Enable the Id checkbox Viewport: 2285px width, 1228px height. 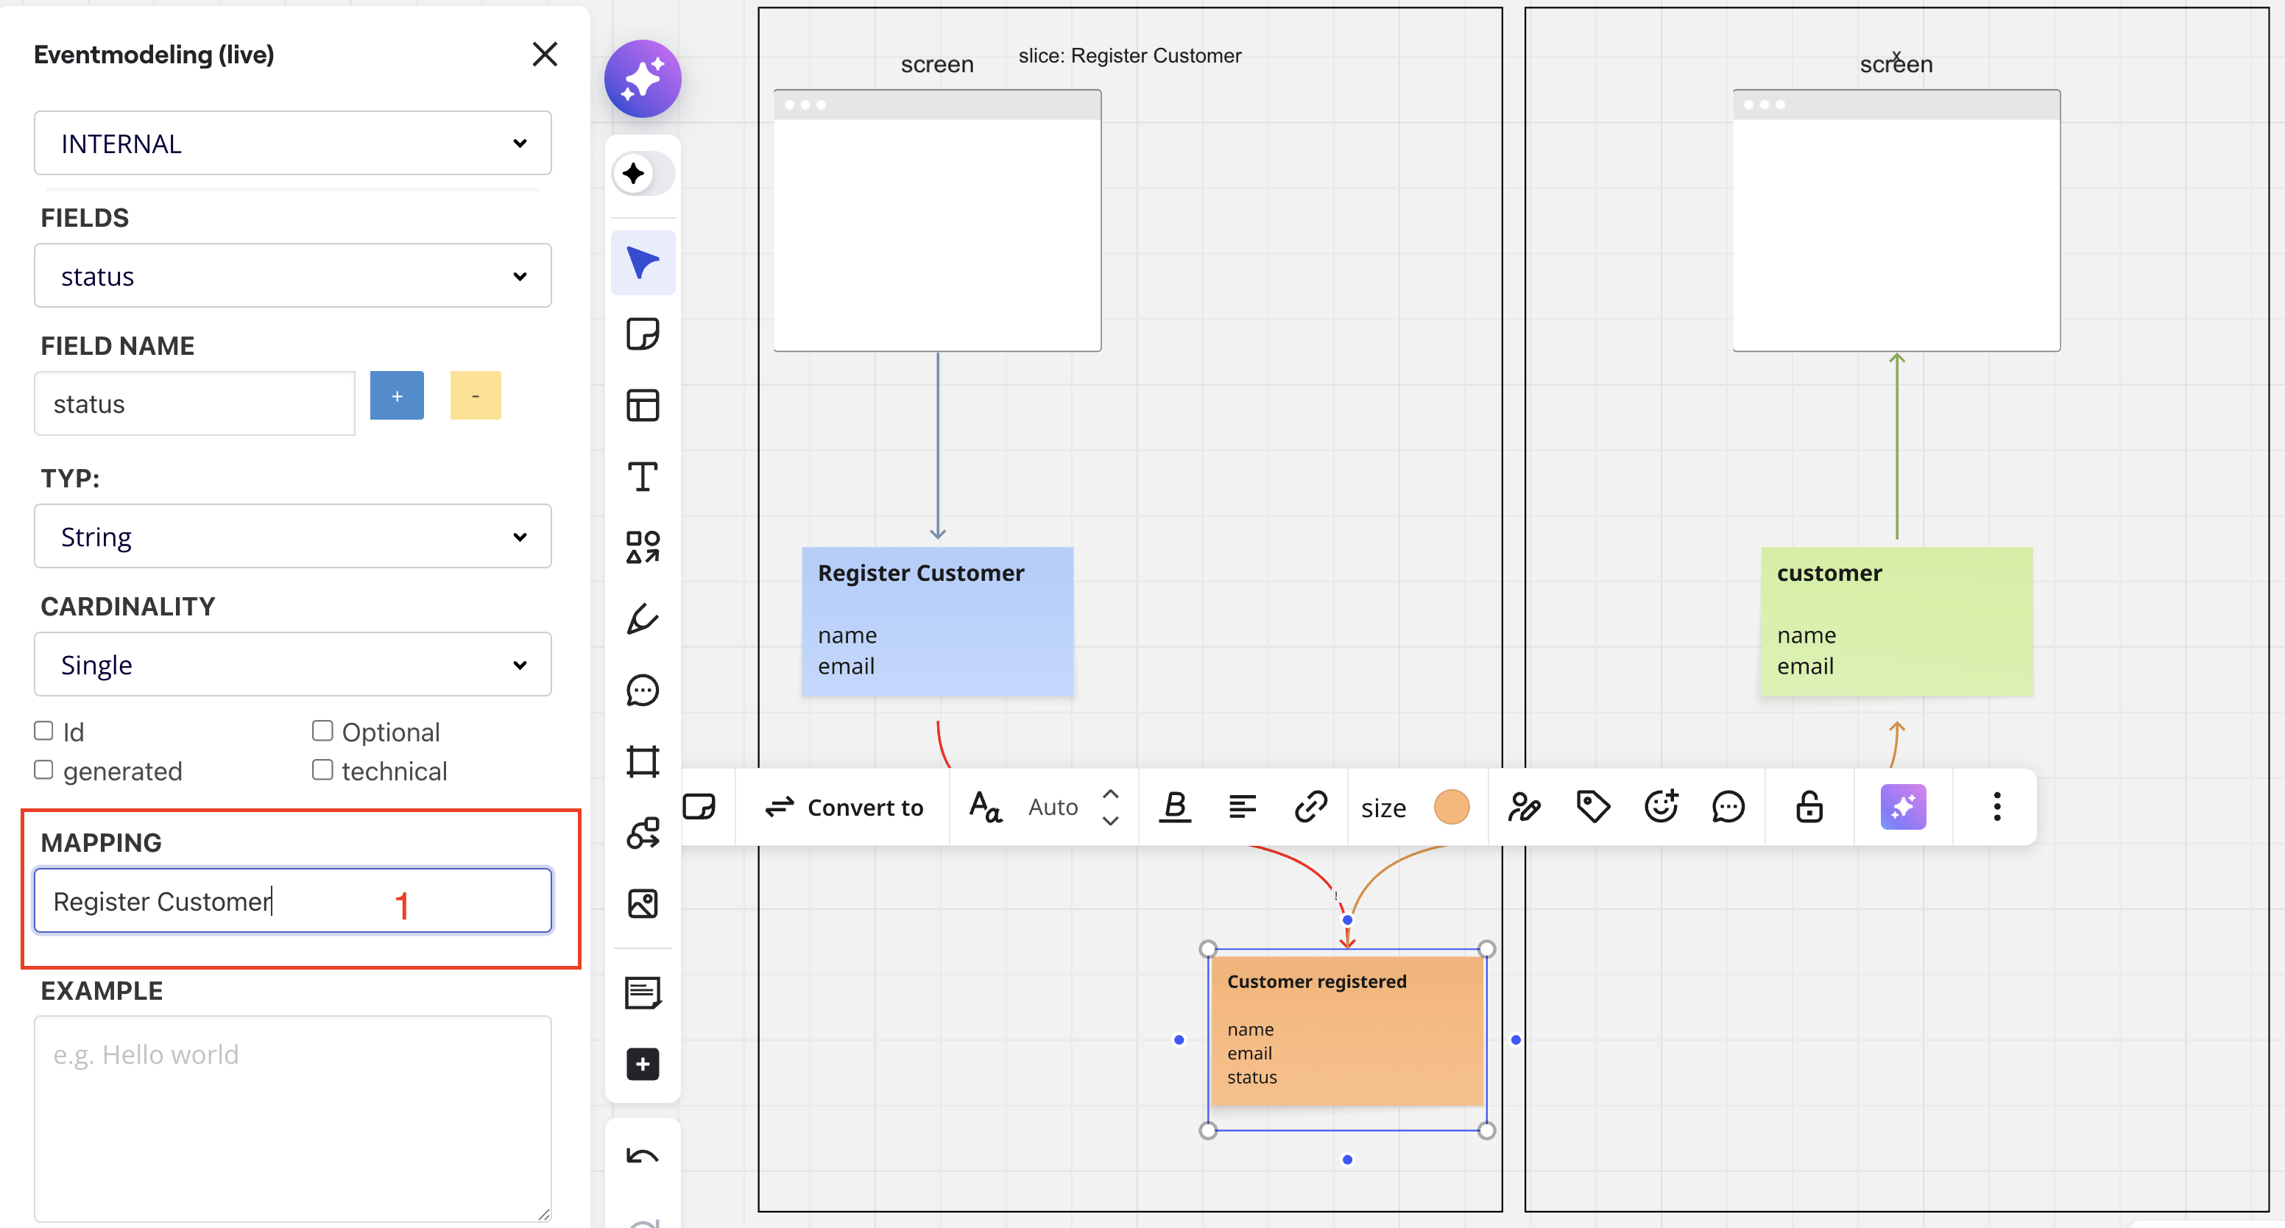[43, 731]
